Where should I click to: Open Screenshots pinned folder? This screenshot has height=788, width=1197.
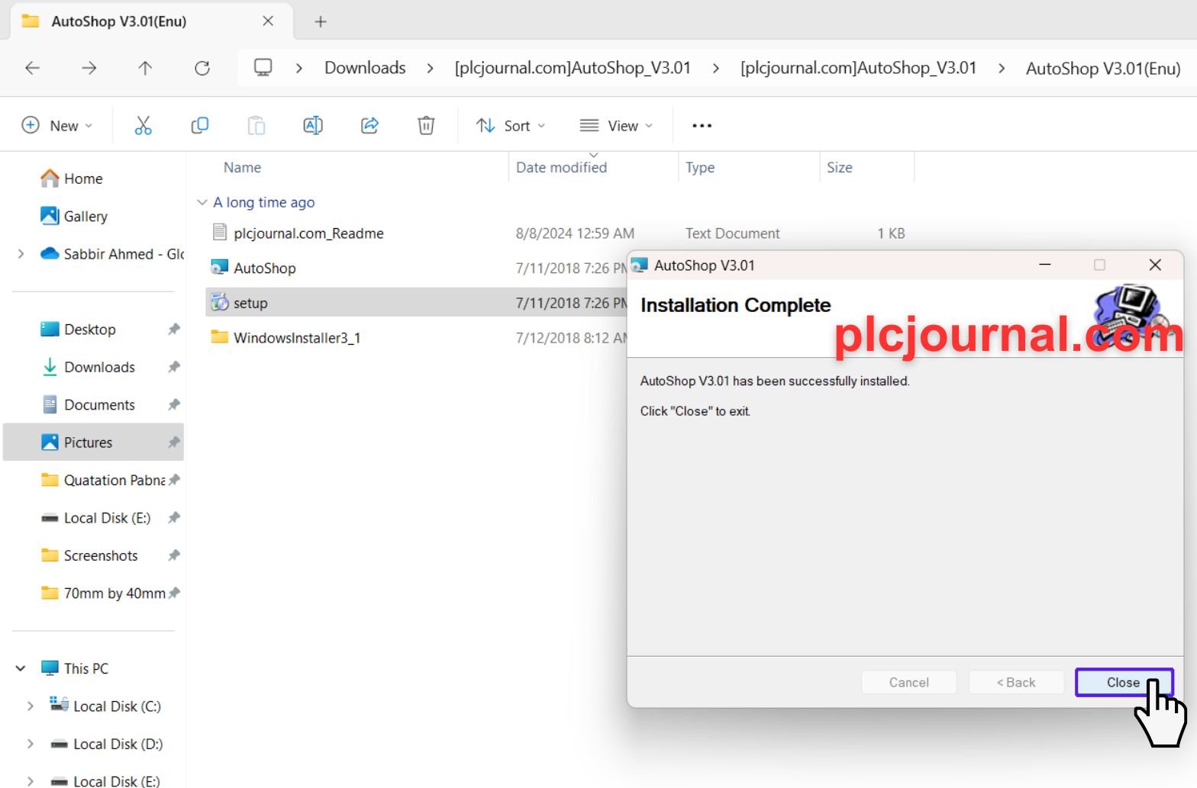tap(89, 555)
